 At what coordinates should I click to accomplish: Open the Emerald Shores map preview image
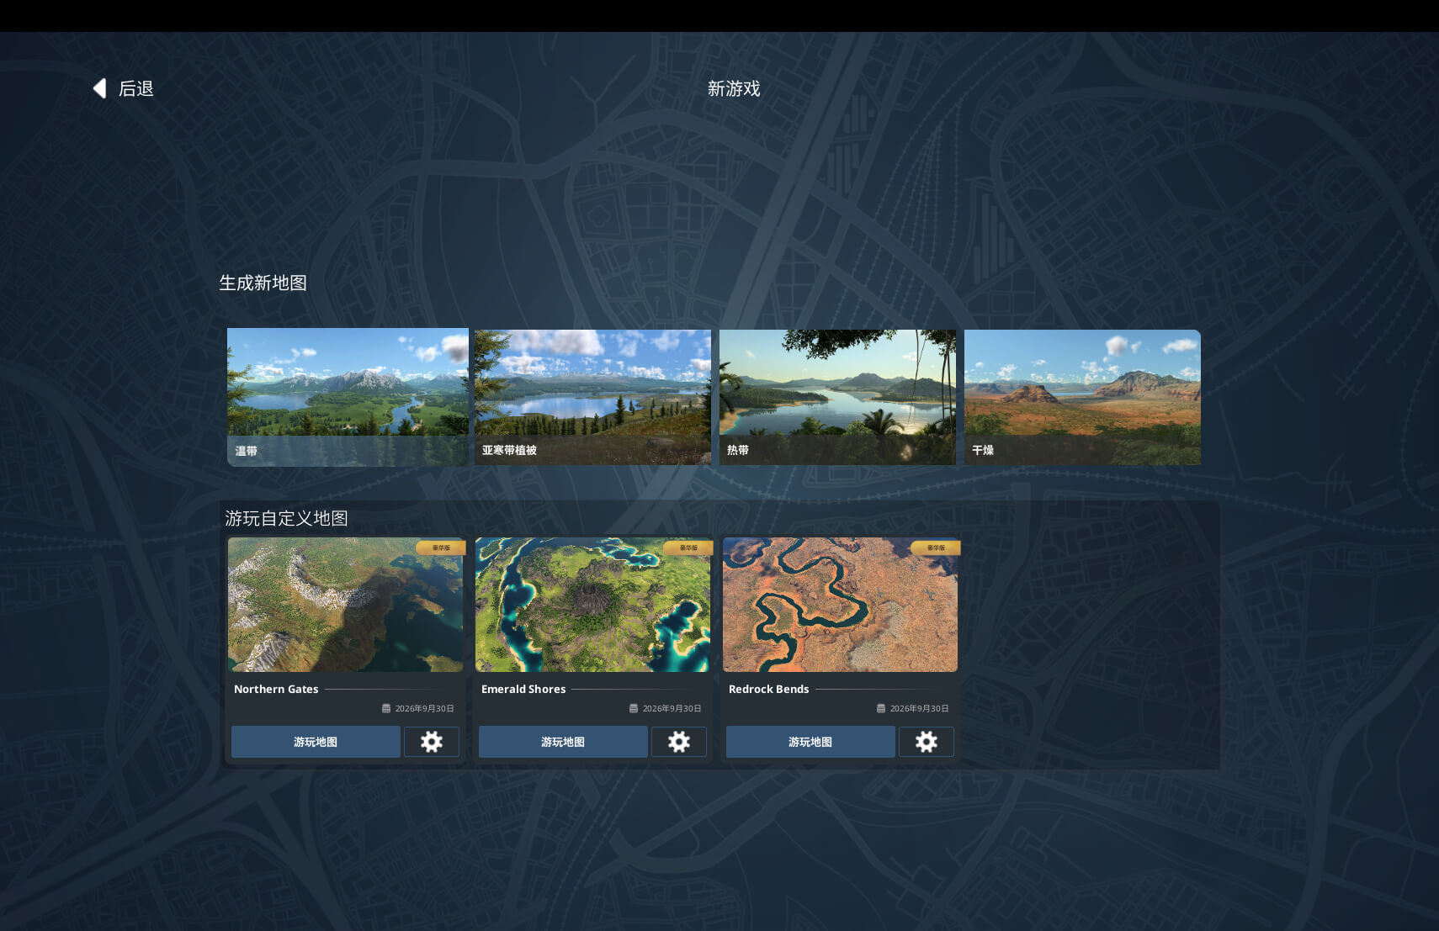[x=592, y=605]
